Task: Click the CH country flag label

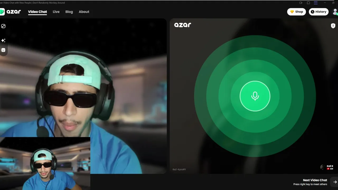Action: point(330,169)
